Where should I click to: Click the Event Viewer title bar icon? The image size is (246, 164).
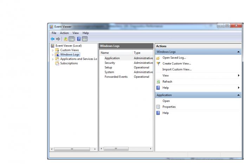pyautogui.click(x=51, y=27)
